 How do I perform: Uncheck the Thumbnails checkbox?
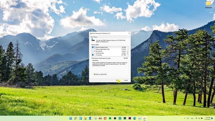tap(93, 55)
